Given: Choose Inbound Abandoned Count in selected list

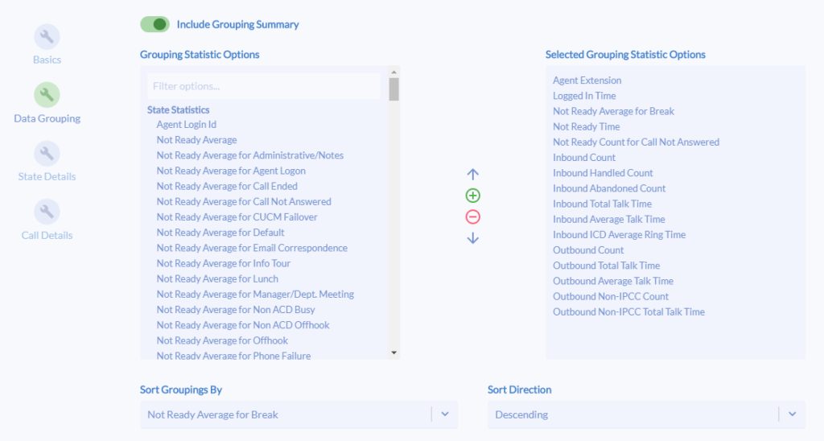Looking at the screenshot, I should [609, 188].
